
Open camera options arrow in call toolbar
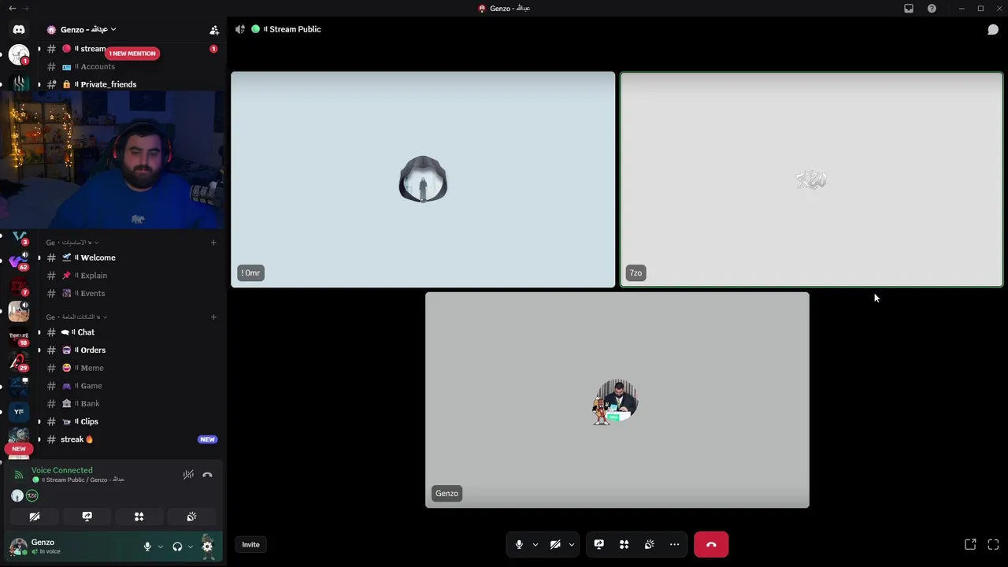[x=572, y=544]
